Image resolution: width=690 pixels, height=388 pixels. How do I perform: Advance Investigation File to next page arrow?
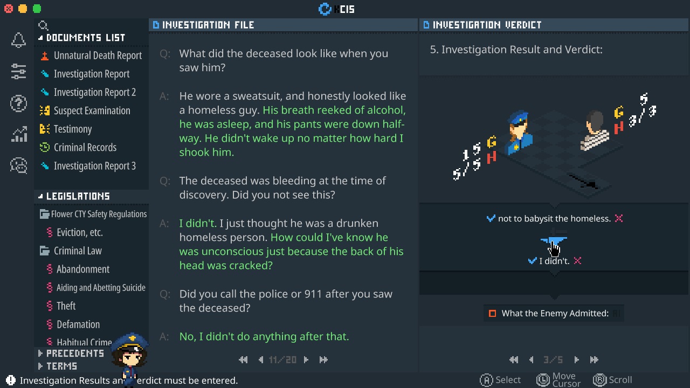306,359
